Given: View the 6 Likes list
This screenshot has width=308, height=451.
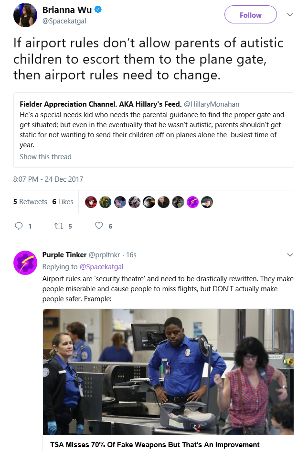Looking at the screenshot, I should coord(63,202).
